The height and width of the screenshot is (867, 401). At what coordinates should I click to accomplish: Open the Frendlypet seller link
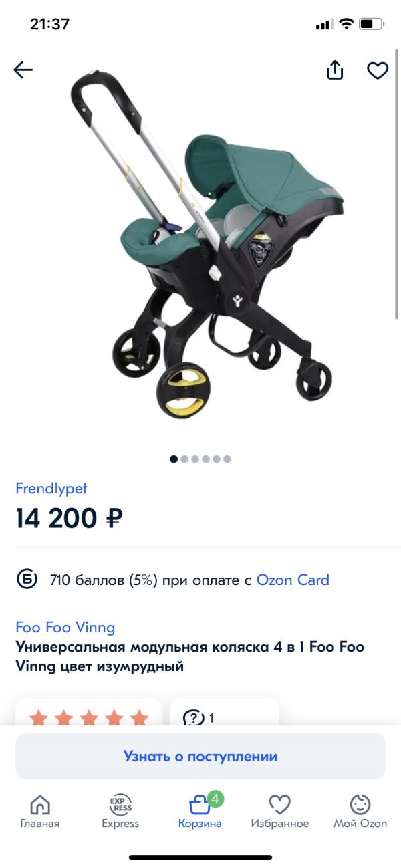coord(51,489)
